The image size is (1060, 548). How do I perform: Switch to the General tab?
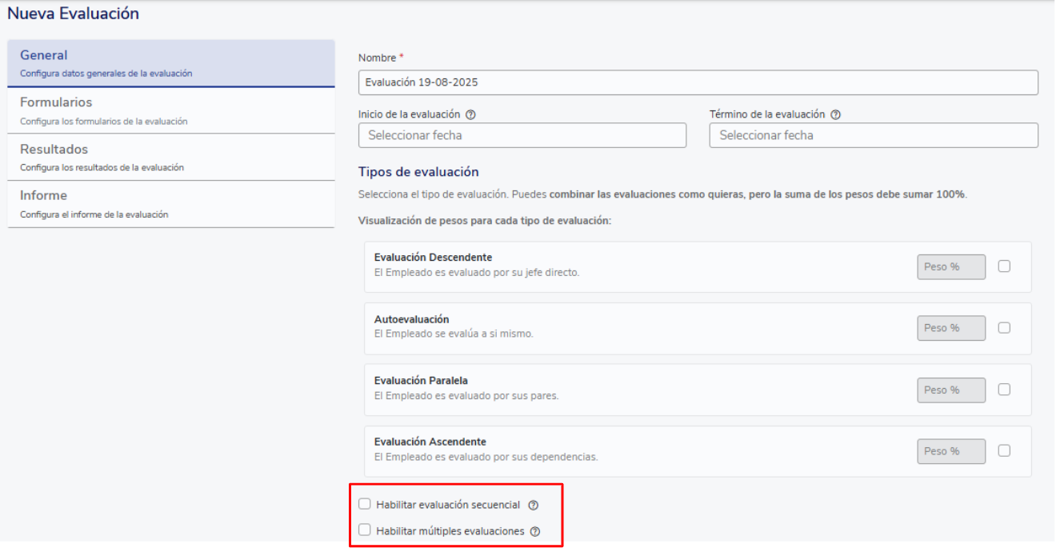click(x=170, y=63)
